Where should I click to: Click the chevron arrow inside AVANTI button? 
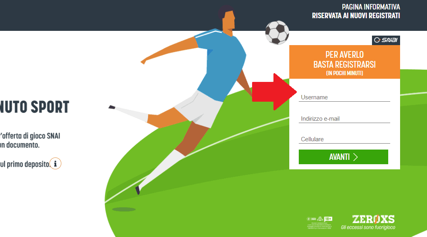(x=355, y=157)
